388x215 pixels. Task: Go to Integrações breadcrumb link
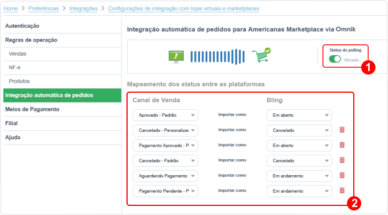tap(83, 9)
